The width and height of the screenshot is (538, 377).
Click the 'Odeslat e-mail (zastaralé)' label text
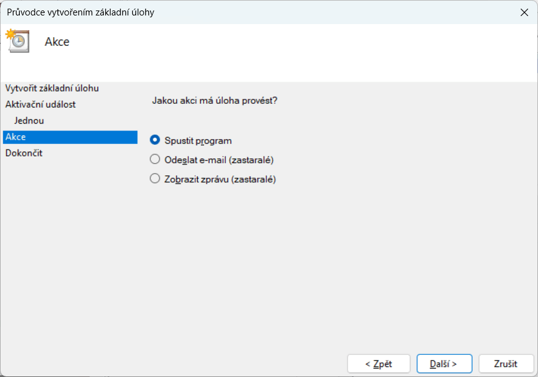tap(219, 160)
